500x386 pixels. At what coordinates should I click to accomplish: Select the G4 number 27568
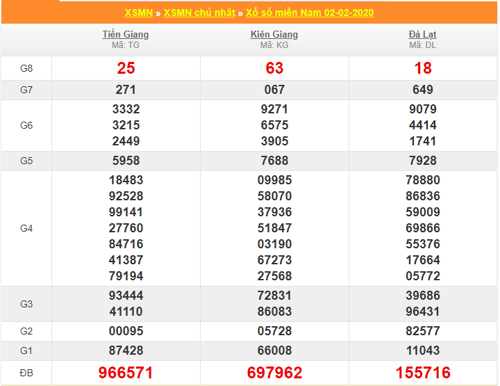[274, 276]
